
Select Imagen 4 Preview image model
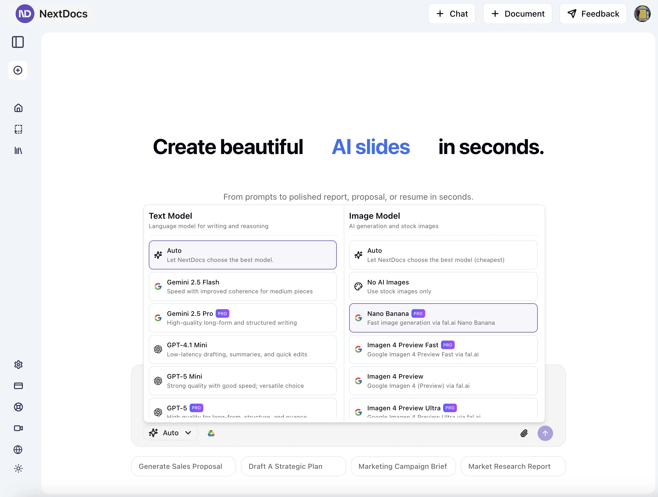tap(443, 381)
